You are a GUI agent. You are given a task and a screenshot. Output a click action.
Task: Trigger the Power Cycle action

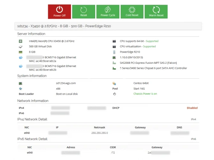point(108,11)
